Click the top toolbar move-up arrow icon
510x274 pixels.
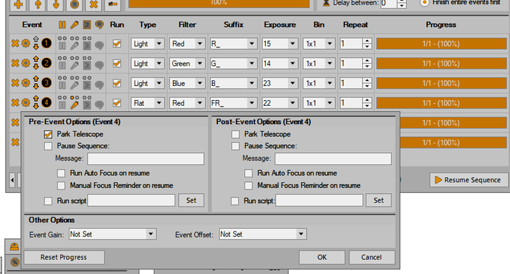point(38,4)
